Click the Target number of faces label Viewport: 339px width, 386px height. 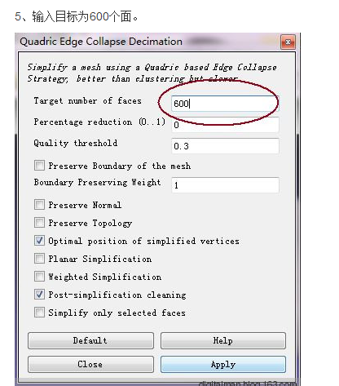pyautogui.click(x=88, y=101)
